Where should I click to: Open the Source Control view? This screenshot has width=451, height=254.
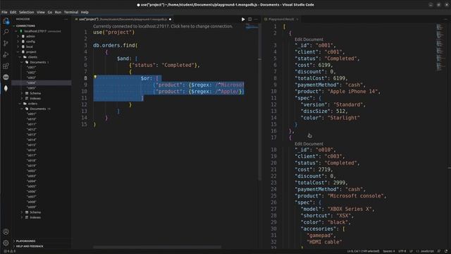[6, 43]
